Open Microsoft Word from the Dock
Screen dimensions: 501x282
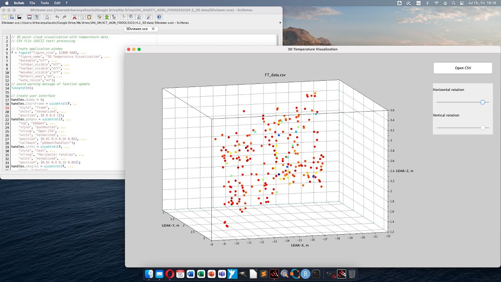coord(191,274)
